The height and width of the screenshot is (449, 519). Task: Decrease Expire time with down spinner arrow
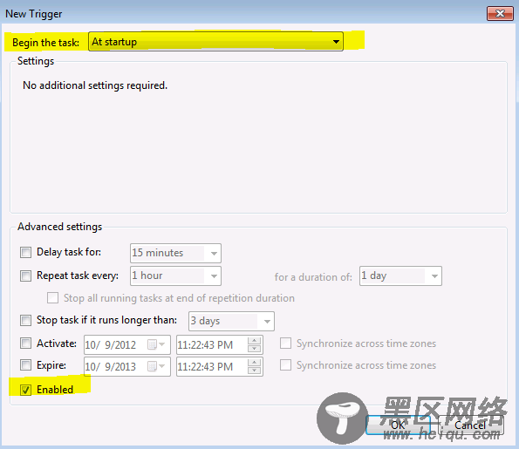tap(254, 371)
